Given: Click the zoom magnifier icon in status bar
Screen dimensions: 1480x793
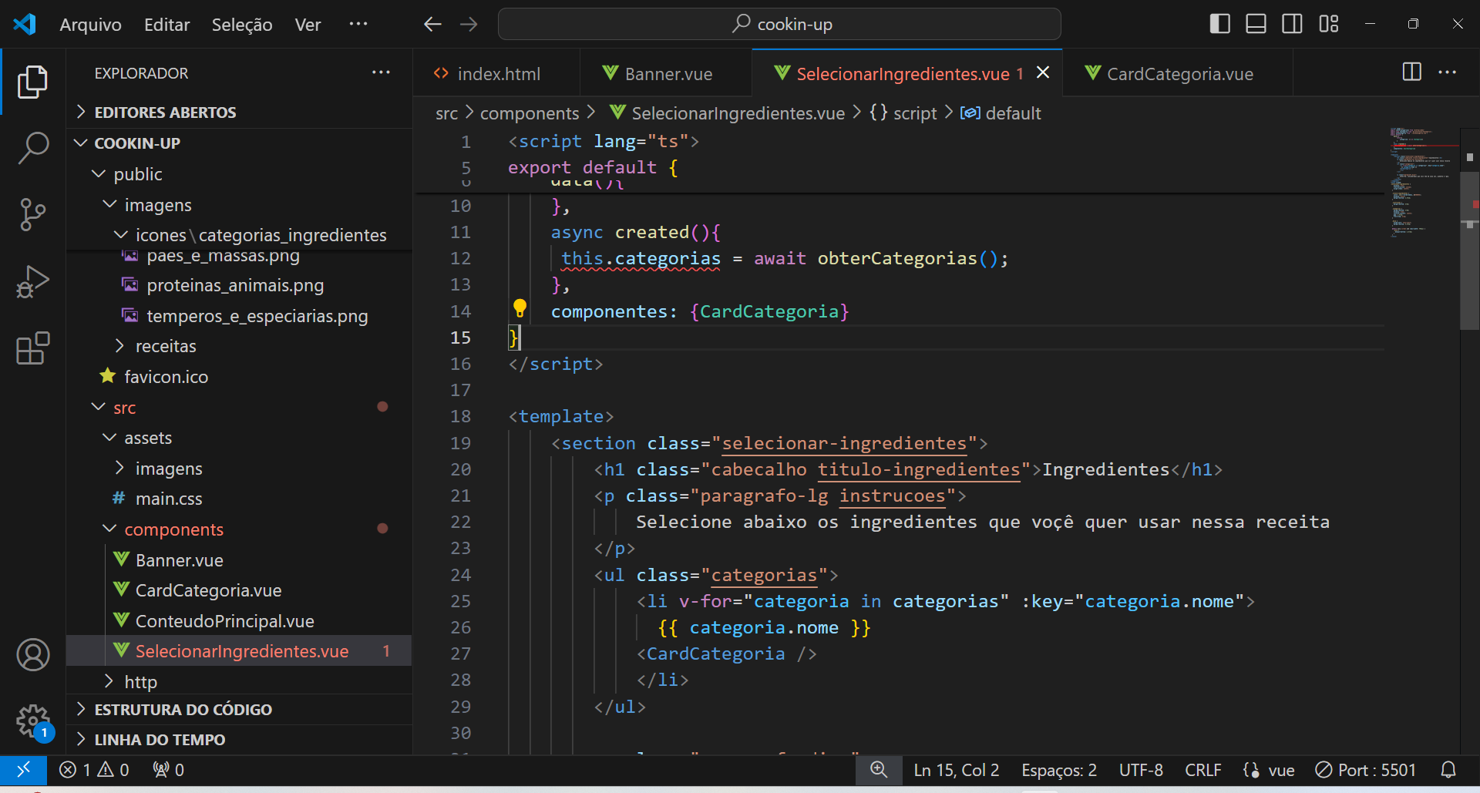Looking at the screenshot, I should [x=879, y=770].
